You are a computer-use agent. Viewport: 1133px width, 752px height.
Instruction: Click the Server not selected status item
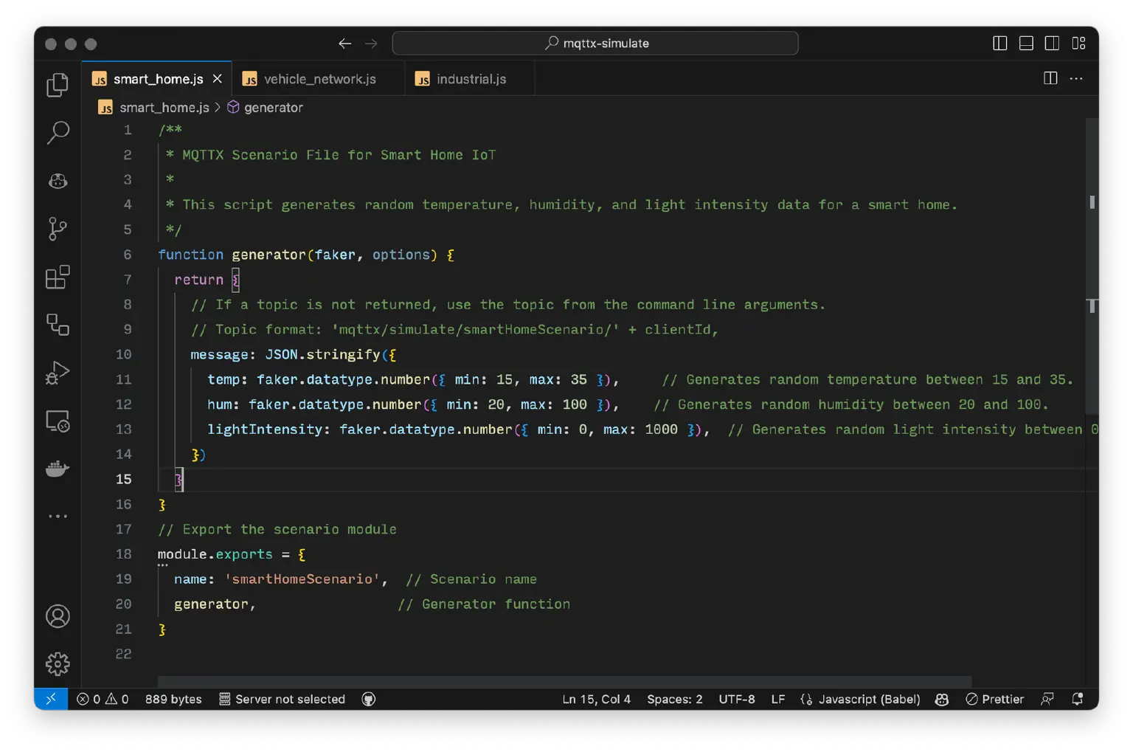pos(283,699)
